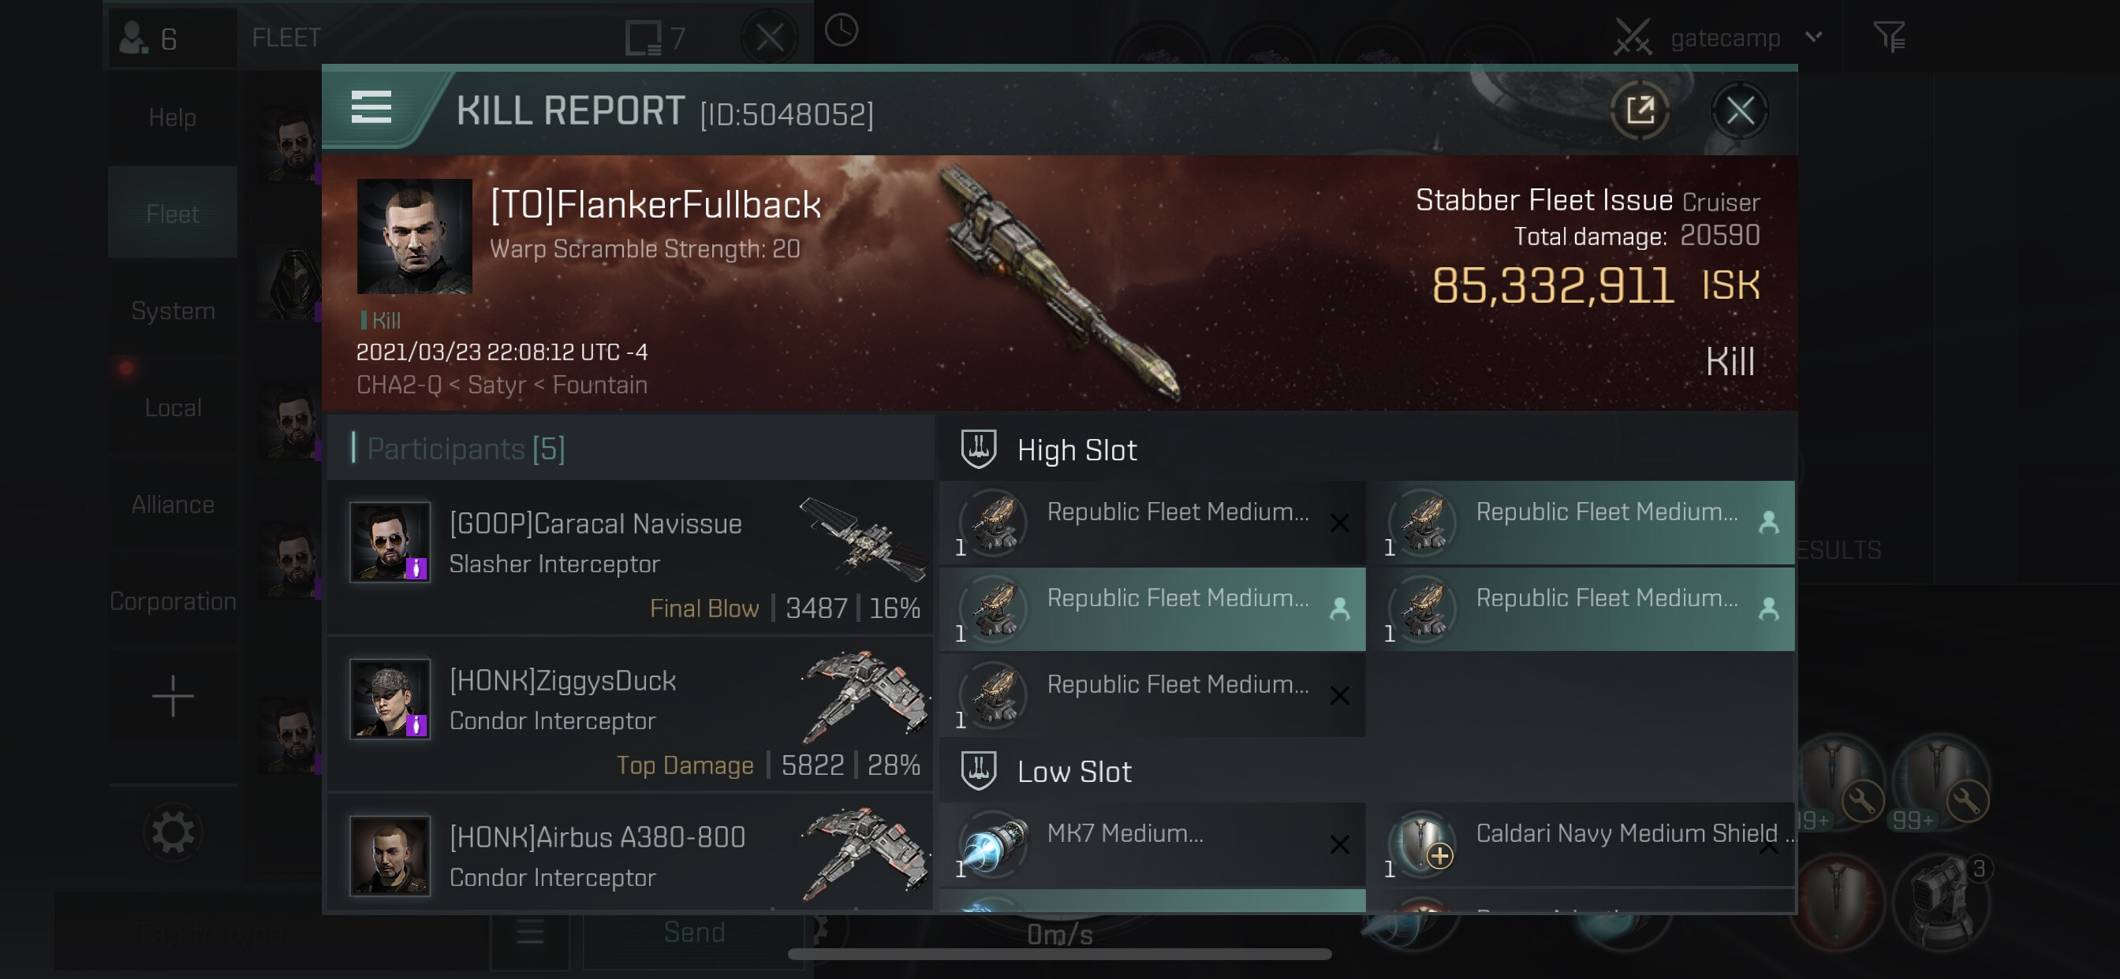2120x979 pixels.
Task: Expand the gatecamp overview preset dropdown
Action: coord(1813,37)
